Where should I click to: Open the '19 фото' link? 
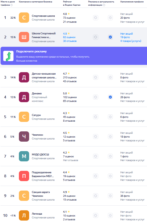[125, 37]
